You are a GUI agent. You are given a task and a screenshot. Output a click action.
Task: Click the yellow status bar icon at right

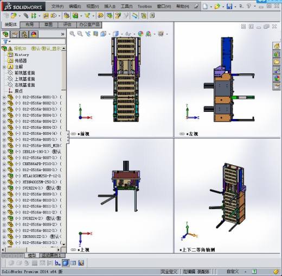point(276,272)
